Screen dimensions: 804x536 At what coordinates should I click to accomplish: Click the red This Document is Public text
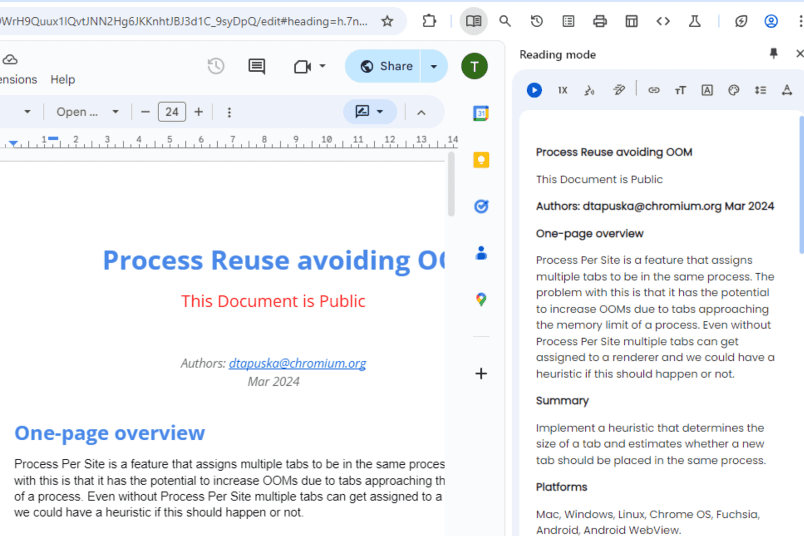coord(273,301)
